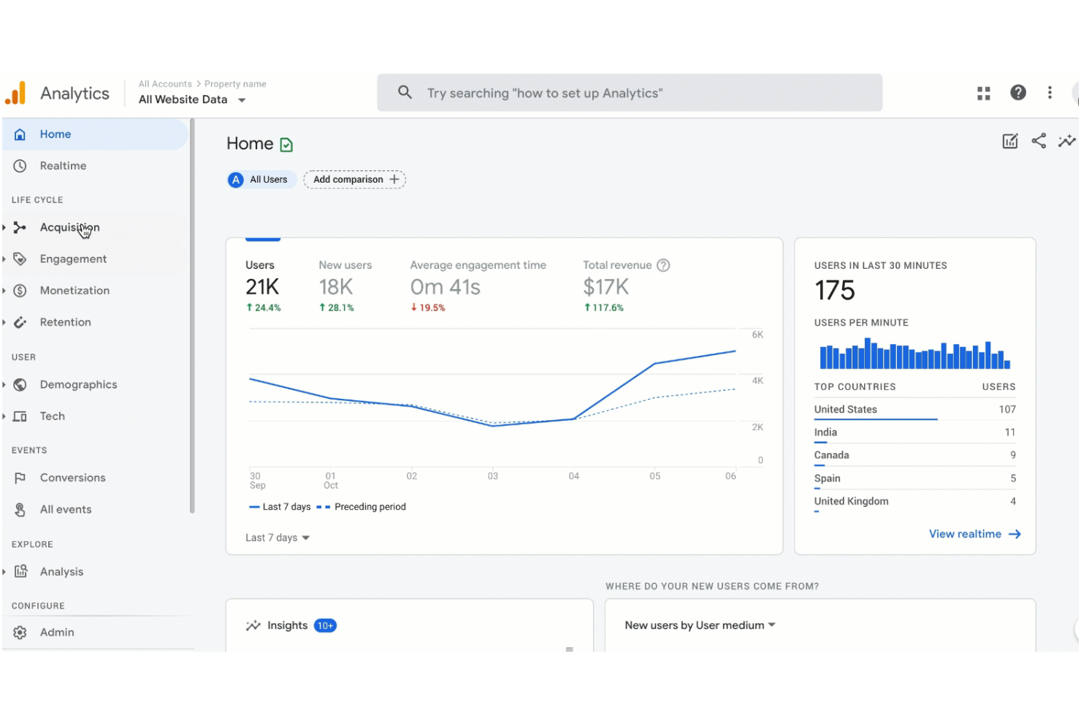Viewport: 1081px width, 721px height.
Task: Open the customize report icon
Action: point(1010,141)
